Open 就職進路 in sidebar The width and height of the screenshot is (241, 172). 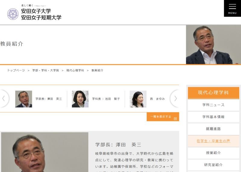tap(214, 129)
